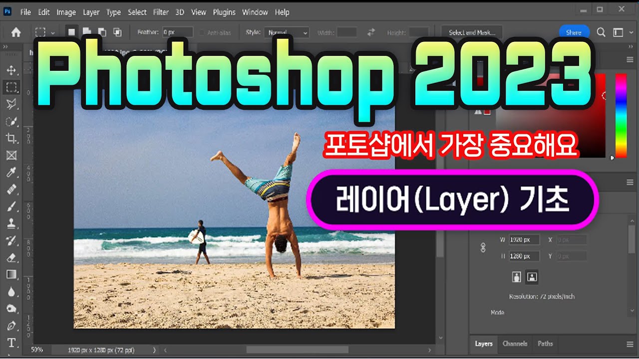Image resolution: width=639 pixels, height=359 pixels.
Task: Switch to the Paths tab
Action: [x=545, y=344]
